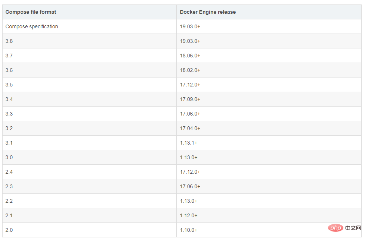Click the 18.06.0+ engine release cell
Image resolution: width=365 pixels, height=240 pixels.
[190, 56]
